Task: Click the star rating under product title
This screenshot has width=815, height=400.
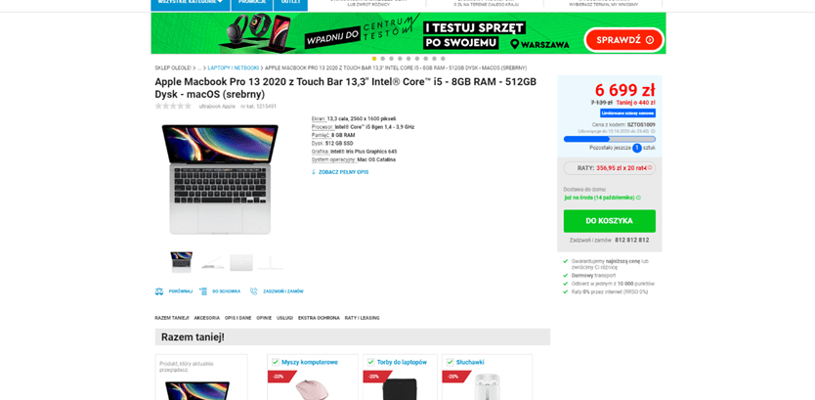Action: tap(173, 106)
